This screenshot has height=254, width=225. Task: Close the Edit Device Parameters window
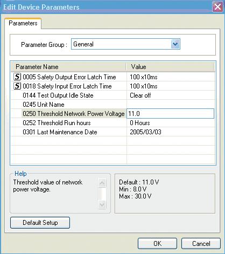click(x=217, y=7)
